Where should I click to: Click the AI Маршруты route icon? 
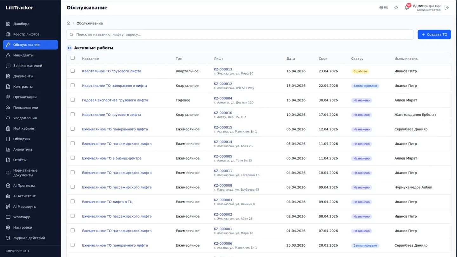point(8,207)
